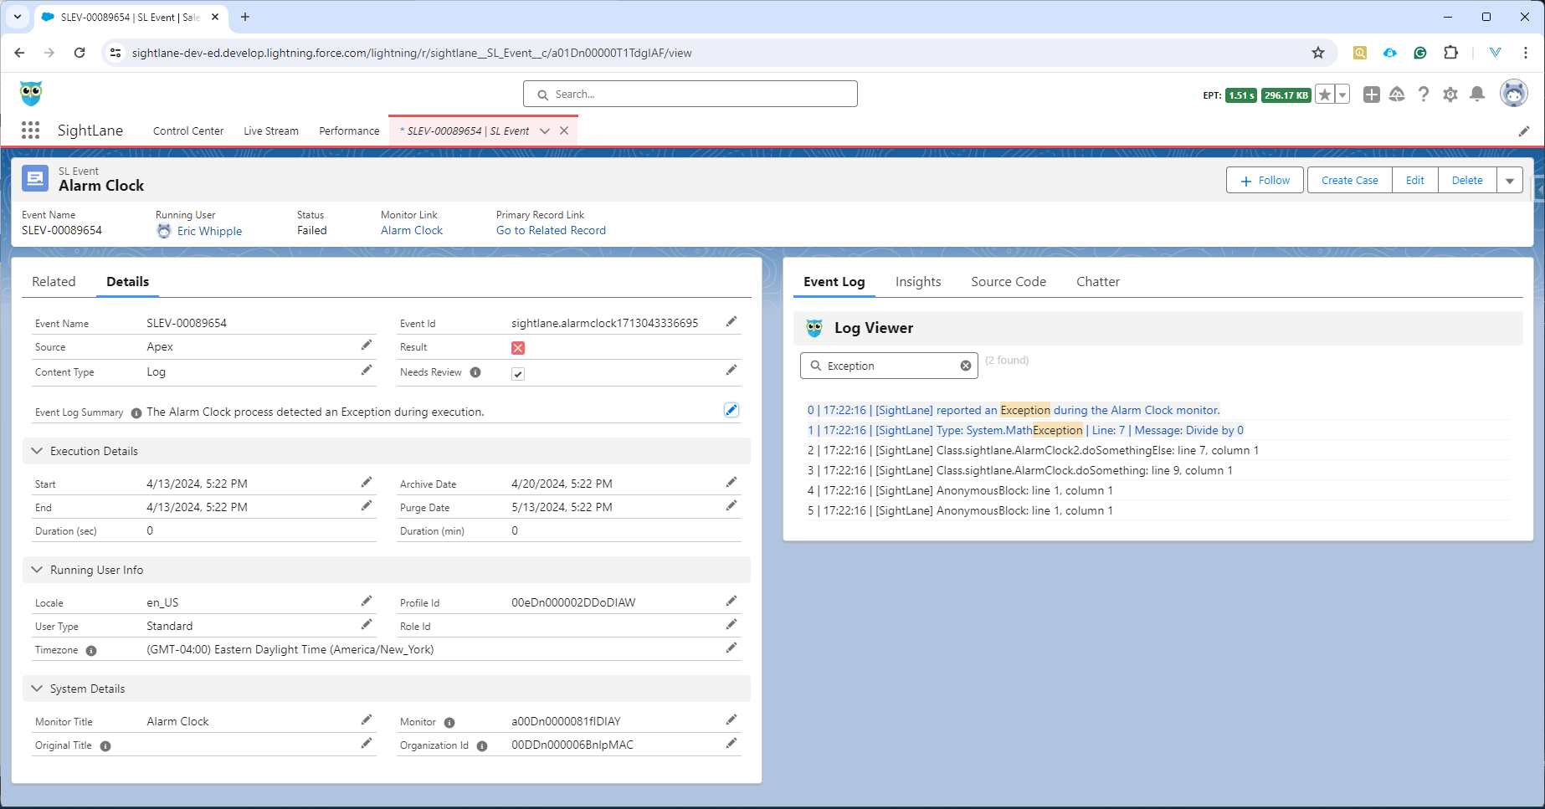
Task: Open the Alarm Clock monitor link
Action: tap(412, 230)
